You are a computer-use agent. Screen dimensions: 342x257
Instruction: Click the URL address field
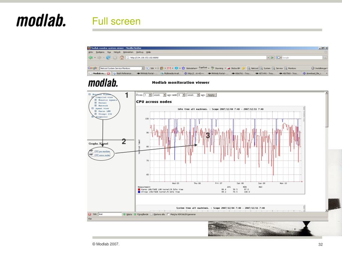(196, 58)
